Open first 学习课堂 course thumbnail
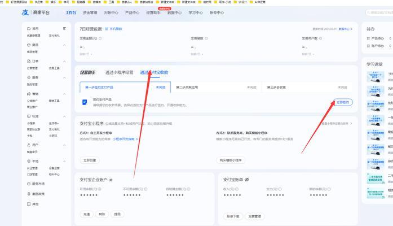393x226 pixels. point(375,77)
